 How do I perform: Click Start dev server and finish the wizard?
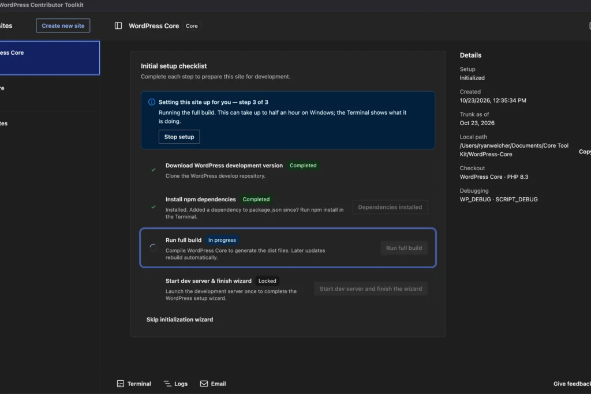pyautogui.click(x=371, y=289)
